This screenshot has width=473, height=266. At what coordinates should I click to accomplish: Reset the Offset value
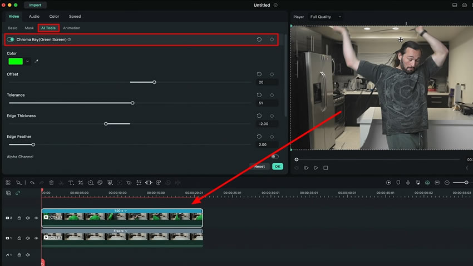[x=259, y=74]
